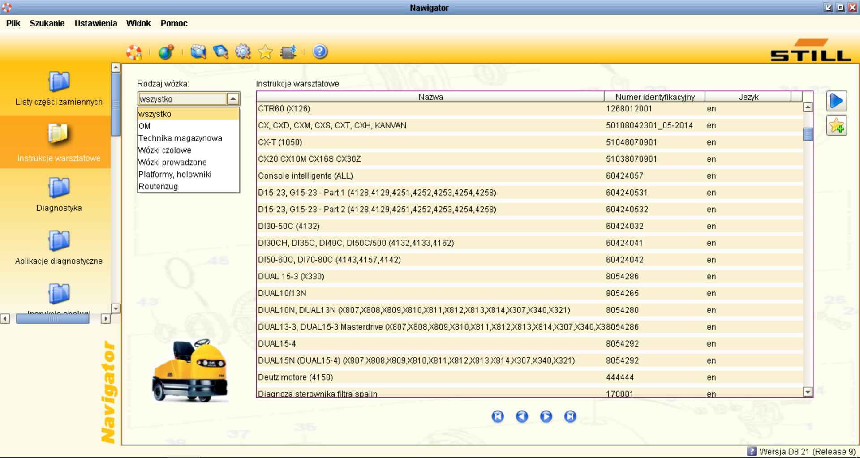Collapse the Rodzaj wózka dropdown arrow

[x=233, y=98]
